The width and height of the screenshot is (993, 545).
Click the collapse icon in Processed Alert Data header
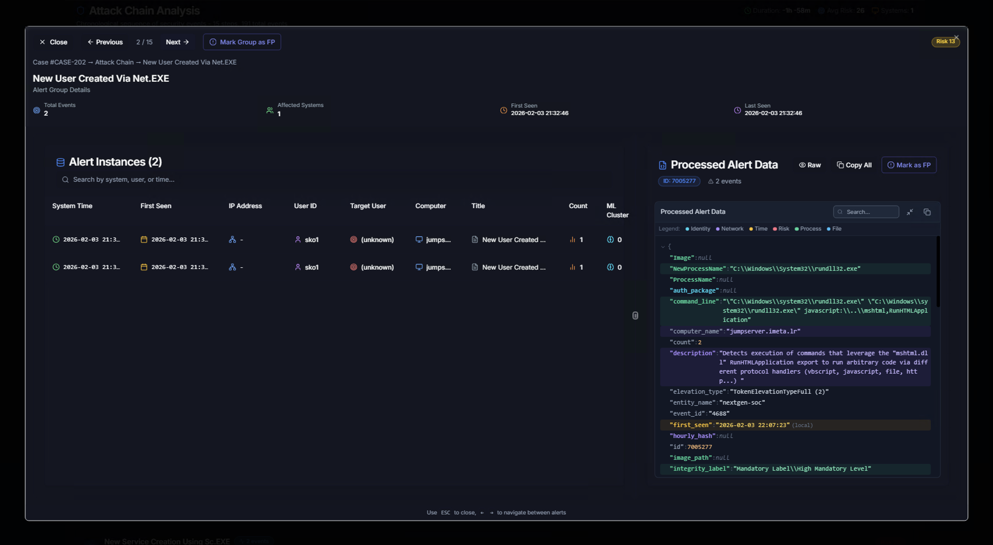tap(909, 212)
